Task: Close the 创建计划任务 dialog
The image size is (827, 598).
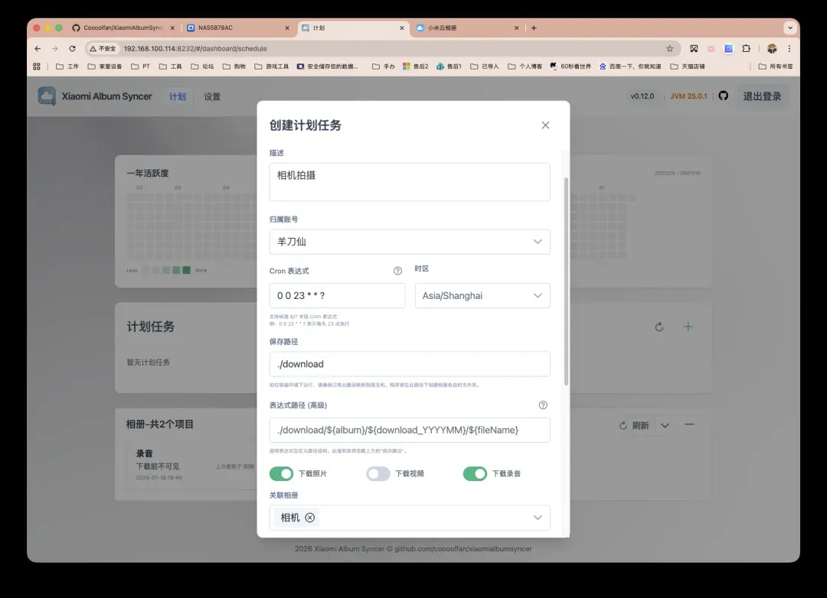Action: tap(545, 125)
